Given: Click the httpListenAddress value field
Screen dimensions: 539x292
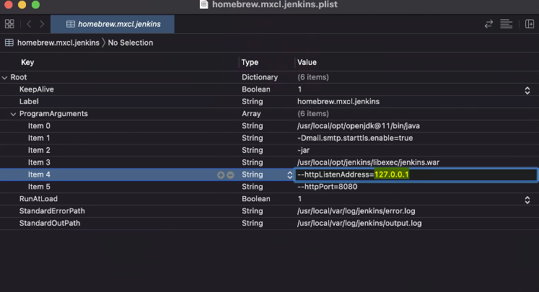Looking at the screenshot, I should pos(416,174).
